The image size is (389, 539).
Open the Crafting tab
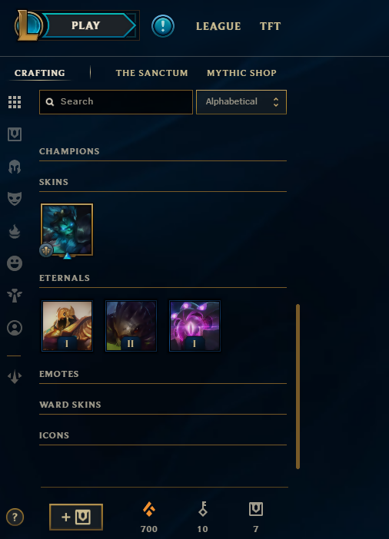[39, 73]
